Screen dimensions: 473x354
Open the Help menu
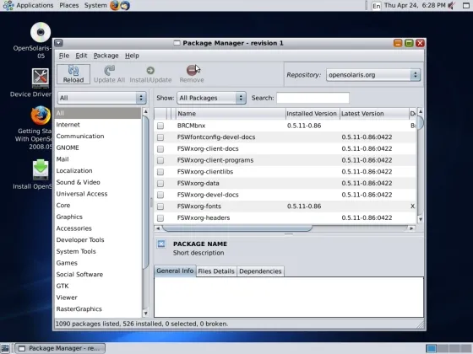click(x=132, y=56)
